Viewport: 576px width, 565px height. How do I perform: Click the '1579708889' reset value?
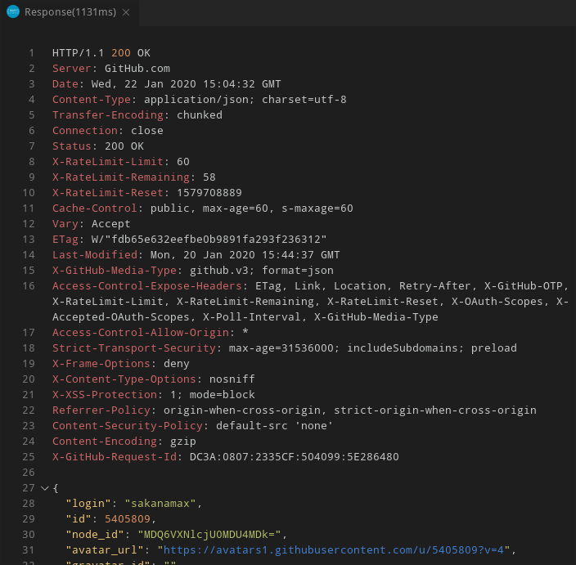pos(209,193)
